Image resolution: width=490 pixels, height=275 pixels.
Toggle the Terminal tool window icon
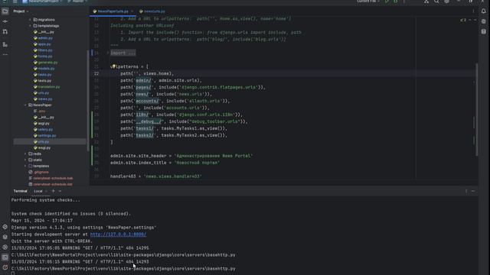(5, 257)
